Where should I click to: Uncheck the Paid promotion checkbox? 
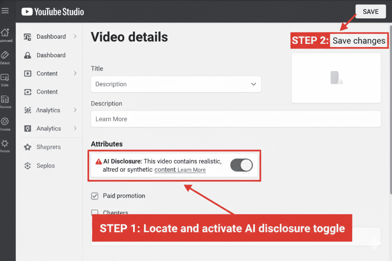point(95,196)
